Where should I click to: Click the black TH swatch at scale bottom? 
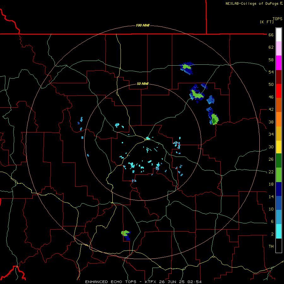point(279,246)
